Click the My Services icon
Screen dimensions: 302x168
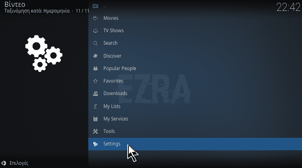(95, 119)
